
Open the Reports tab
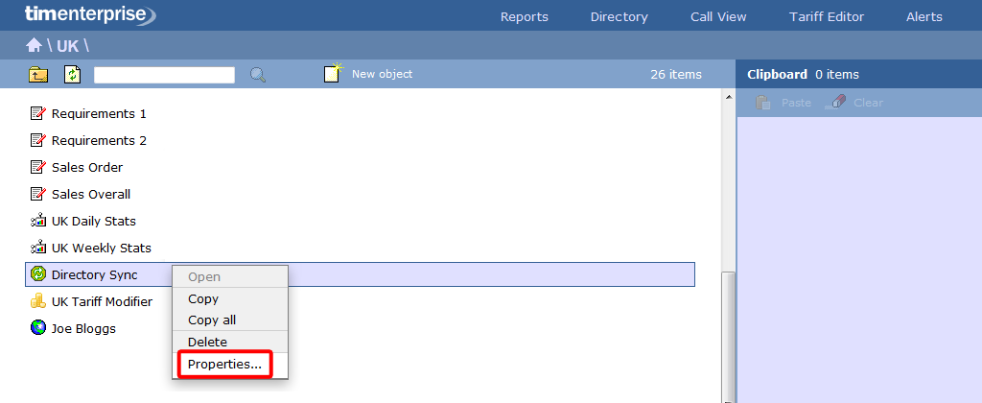tap(525, 16)
